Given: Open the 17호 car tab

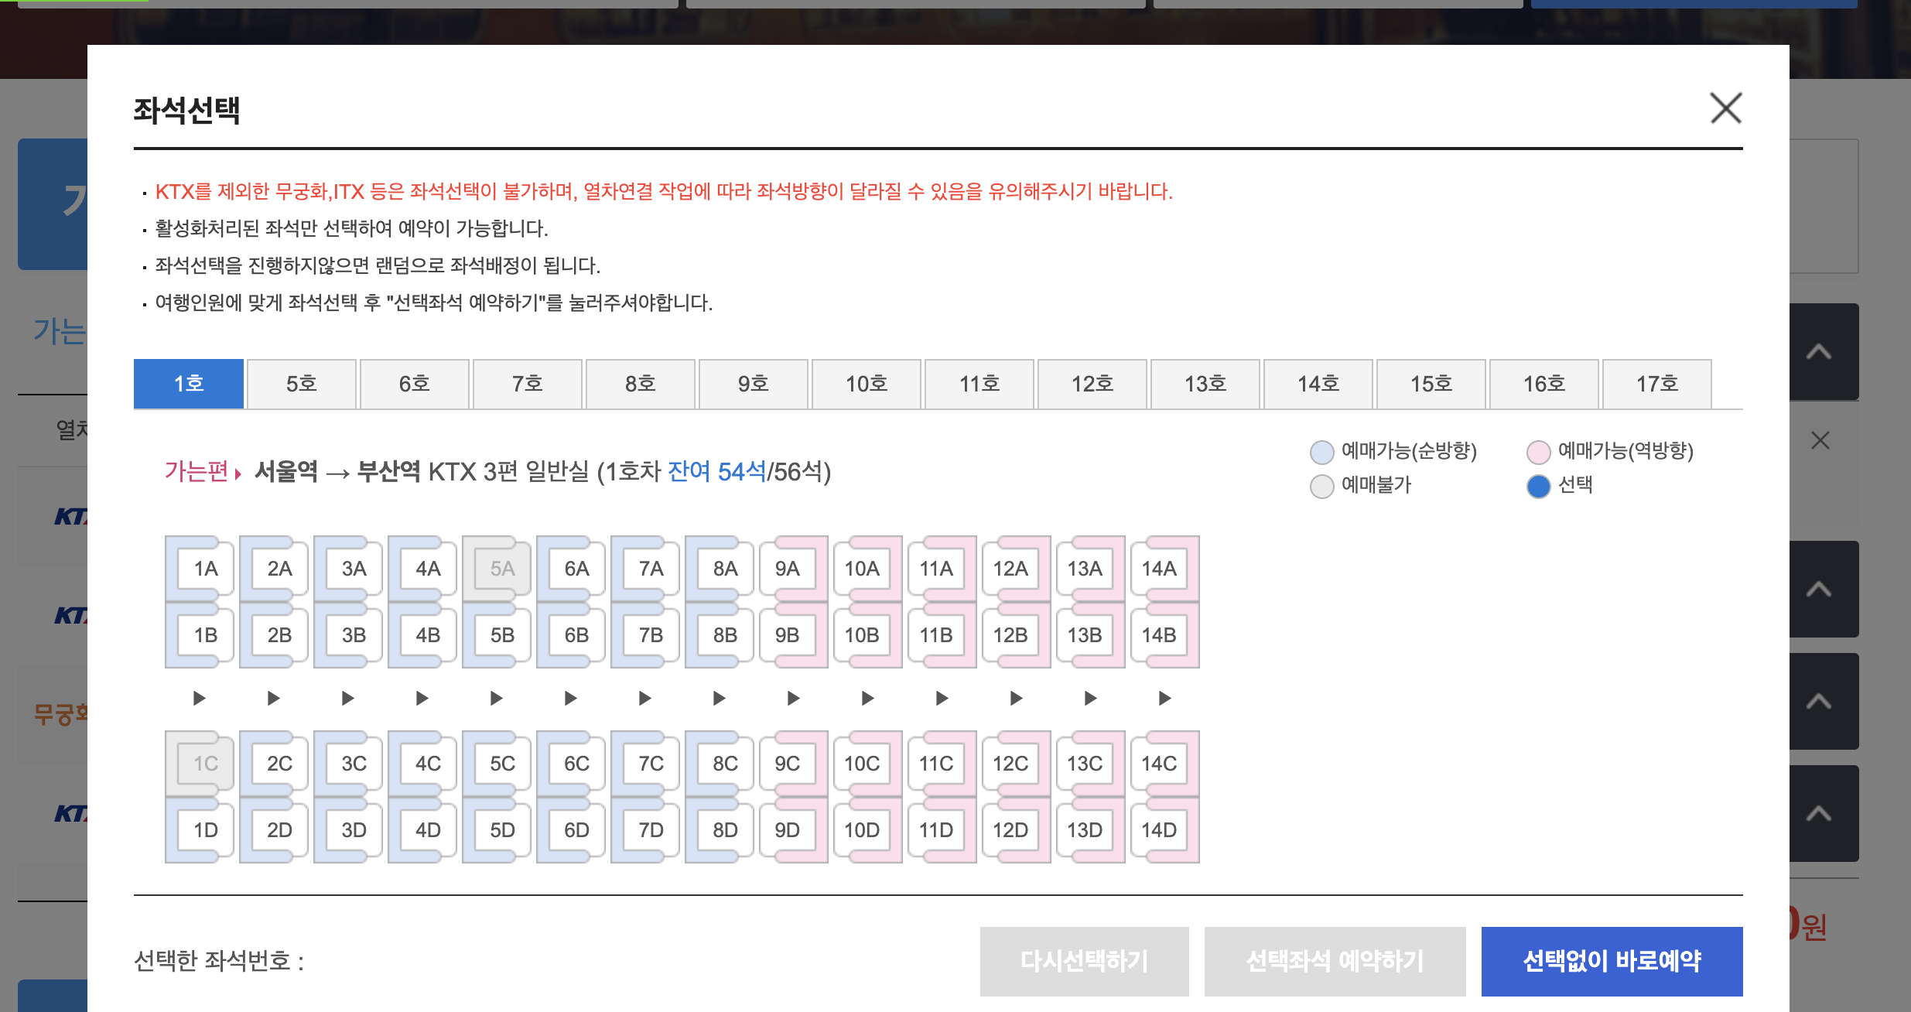Looking at the screenshot, I should [x=1657, y=383].
